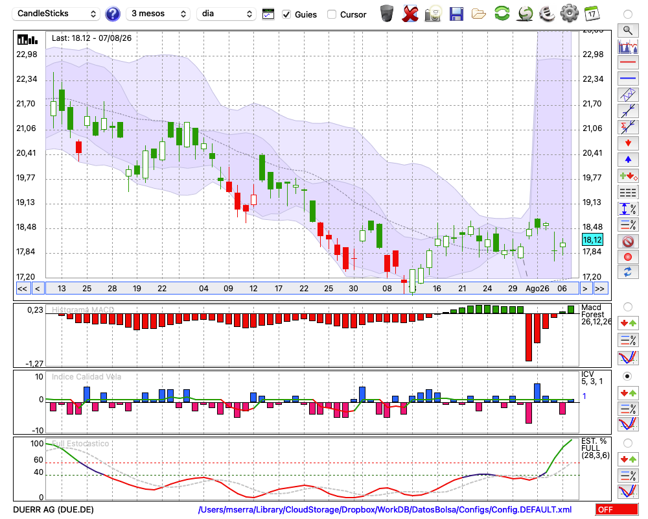This screenshot has height=519, width=648.
Task: Select the blue horizontal line tool
Action: 628,78
